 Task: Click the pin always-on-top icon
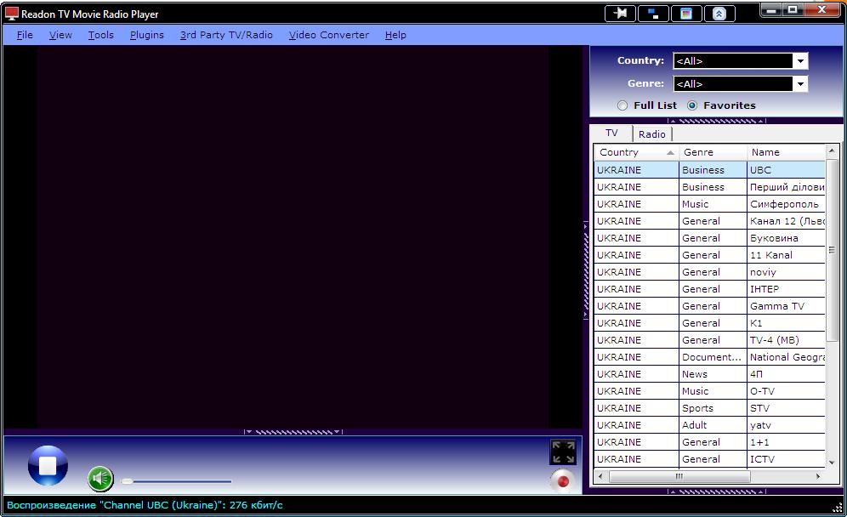[620, 14]
